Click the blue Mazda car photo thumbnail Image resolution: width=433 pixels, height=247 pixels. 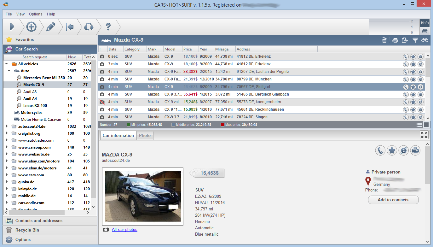[x=143, y=197]
